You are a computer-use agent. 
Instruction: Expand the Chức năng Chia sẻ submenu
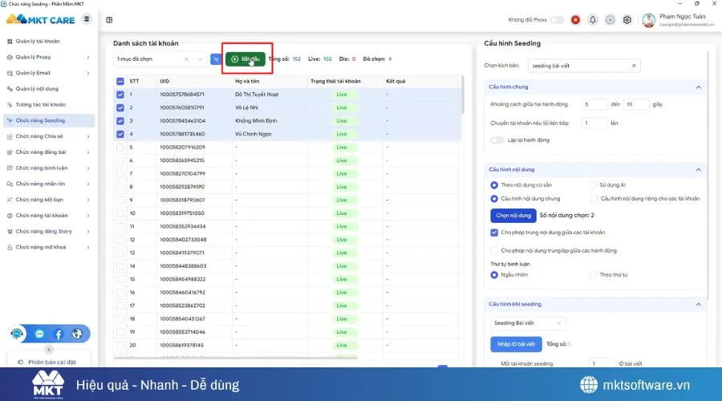pyautogui.click(x=88, y=136)
